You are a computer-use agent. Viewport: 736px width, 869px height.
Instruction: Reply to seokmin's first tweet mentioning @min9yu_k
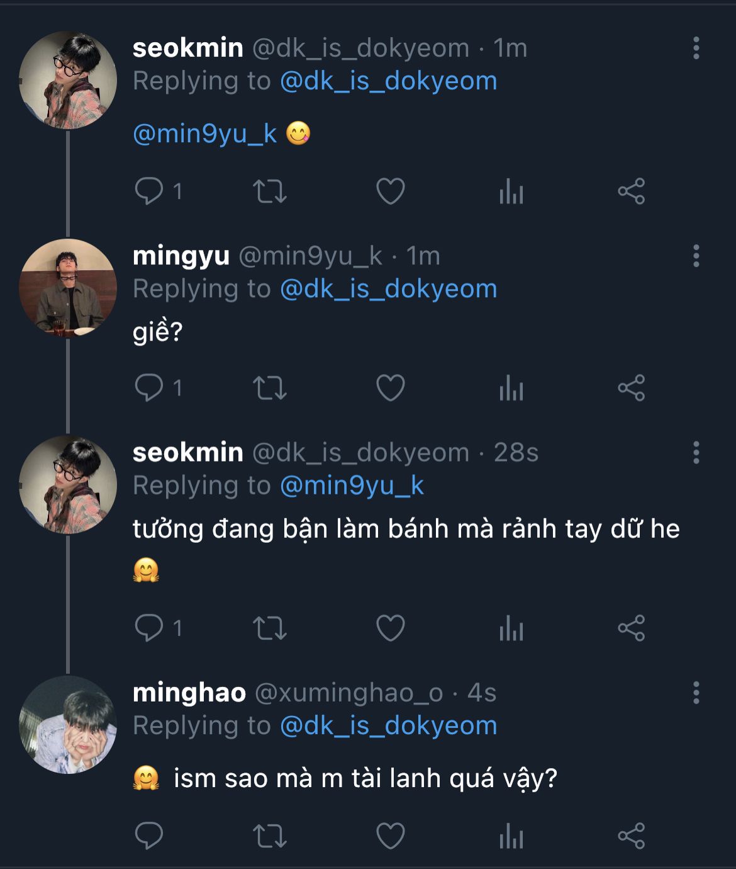pyautogui.click(x=149, y=191)
